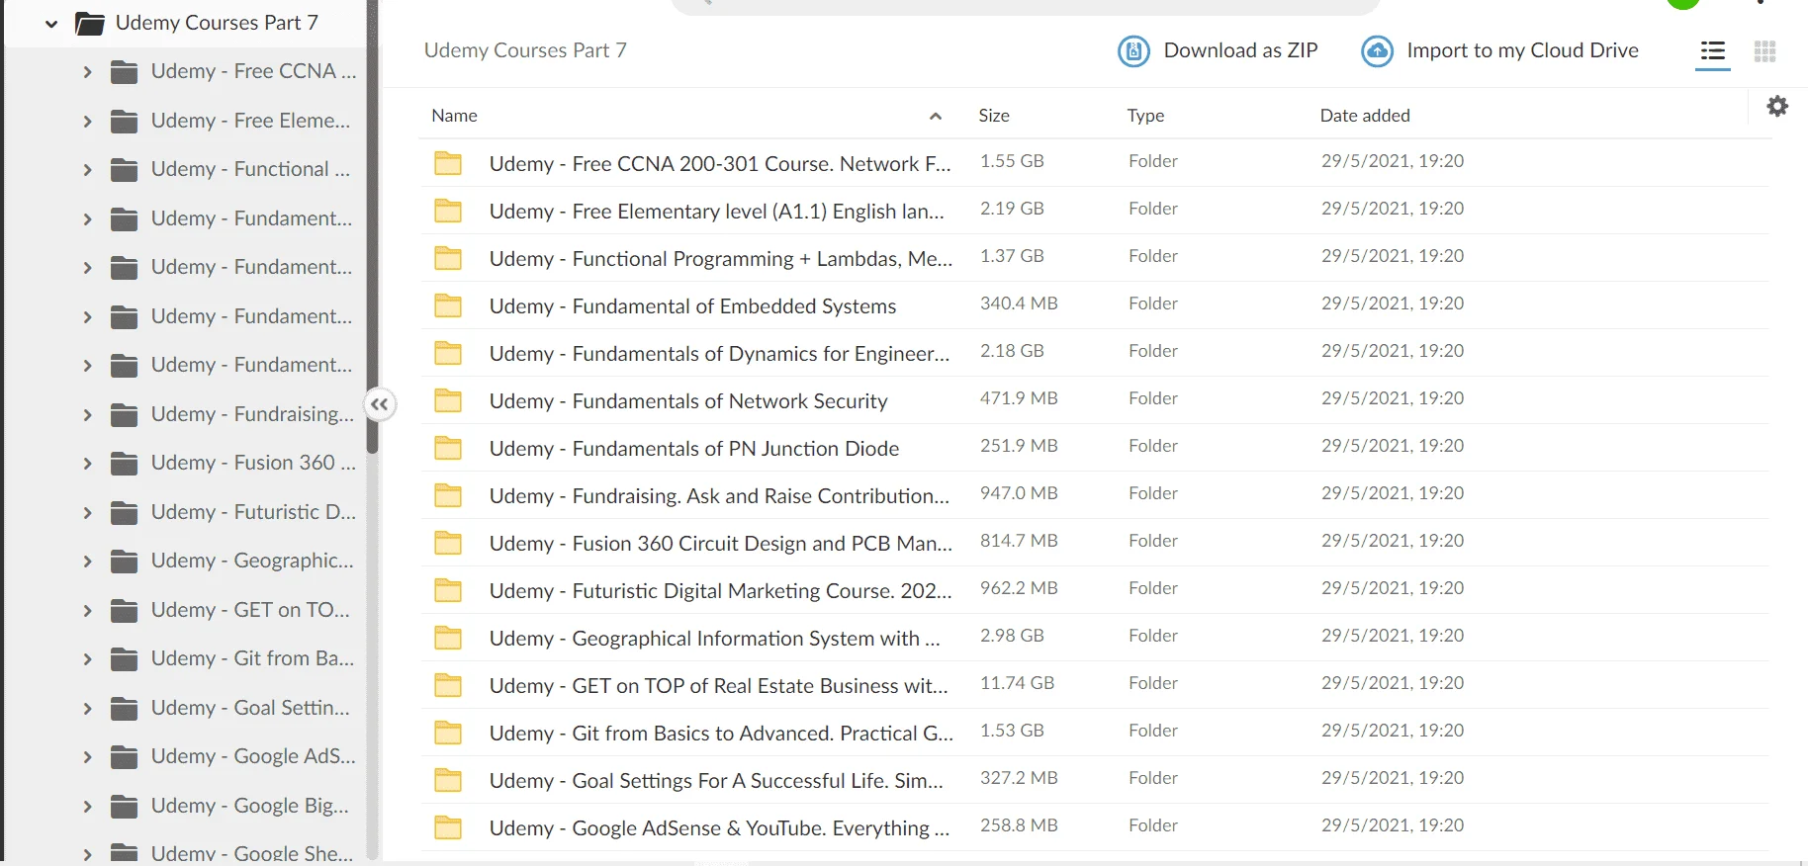Open Udemy - Fundamentals of PN Junction Diode
This screenshot has width=1808, height=866.
(694, 449)
